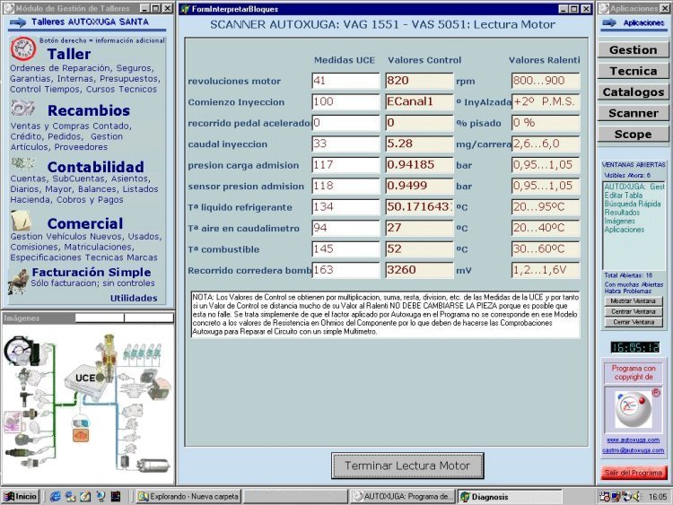The image size is (673, 505).
Task: Click the fourth quick launch computer icon
Action: [x=101, y=496]
